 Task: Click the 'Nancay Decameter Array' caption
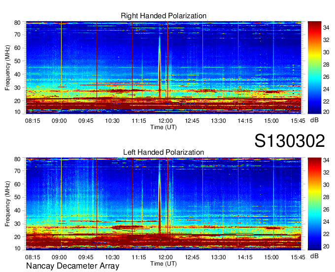pos(72,266)
